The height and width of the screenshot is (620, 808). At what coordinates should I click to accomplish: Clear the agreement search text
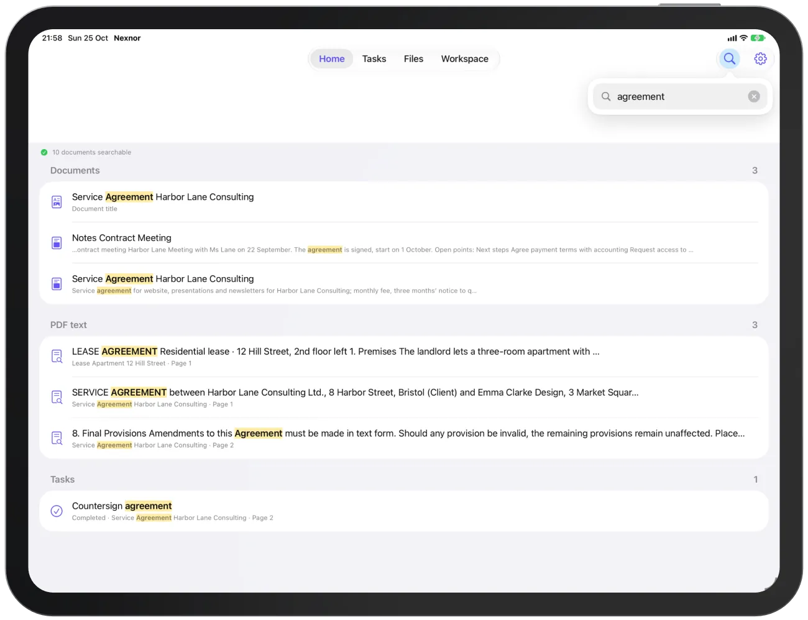coord(754,96)
